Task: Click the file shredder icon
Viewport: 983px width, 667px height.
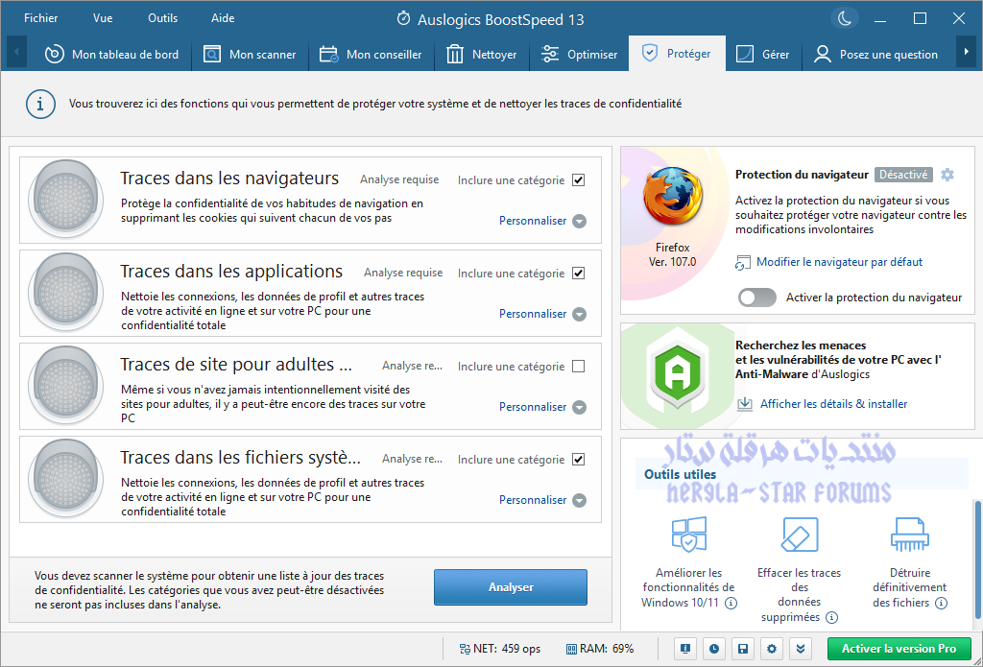Action: coord(910,535)
